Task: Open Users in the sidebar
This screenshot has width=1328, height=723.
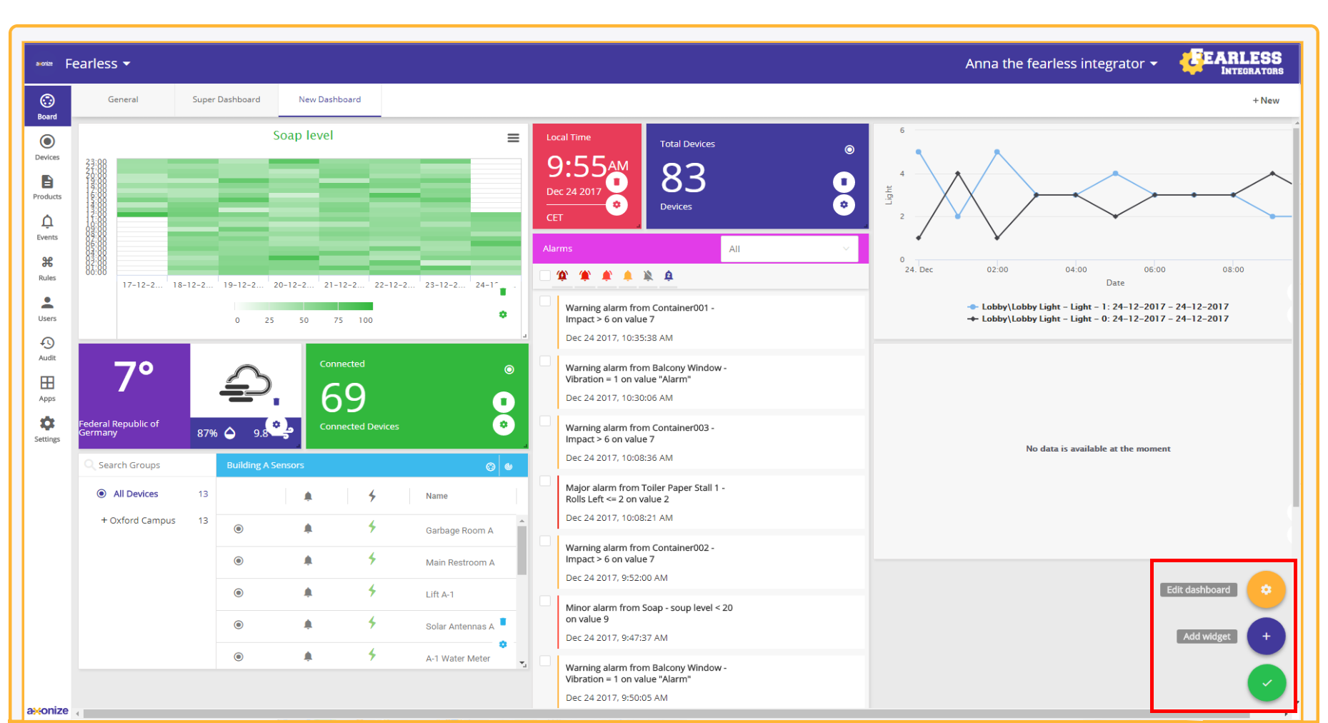Action: tap(47, 308)
